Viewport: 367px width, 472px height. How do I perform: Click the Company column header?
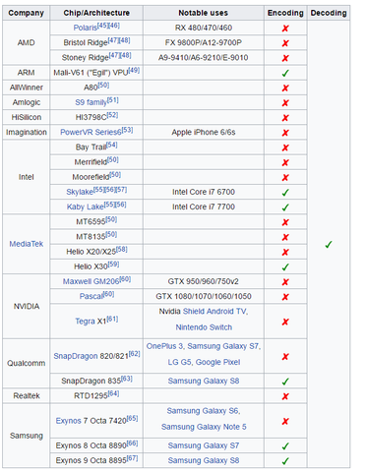pyautogui.click(x=27, y=13)
